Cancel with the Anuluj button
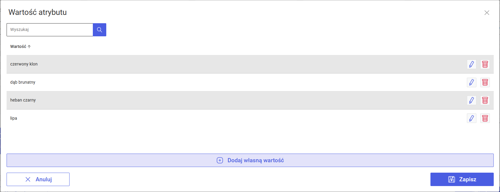 38,179
